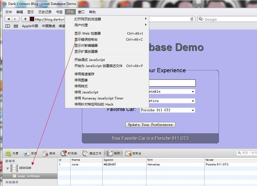Open 中国雅虎 bookmark
This screenshot has width=257, height=186.
49,26
